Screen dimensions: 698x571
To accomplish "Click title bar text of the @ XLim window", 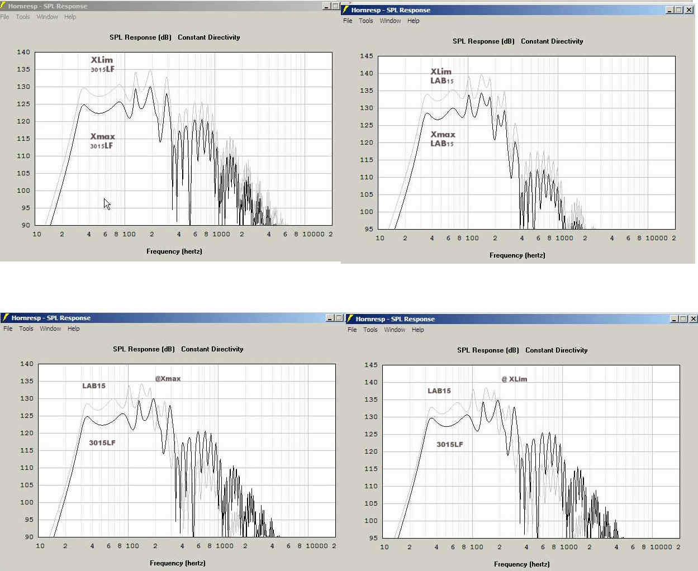I will click(395, 319).
